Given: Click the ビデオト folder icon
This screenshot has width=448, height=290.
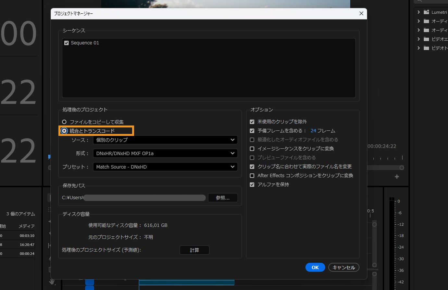Looking at the screenshot, I should click(x=427, y=48).
